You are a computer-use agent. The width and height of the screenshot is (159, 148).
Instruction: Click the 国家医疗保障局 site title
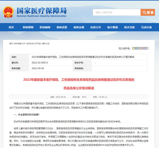pos(42,11)
